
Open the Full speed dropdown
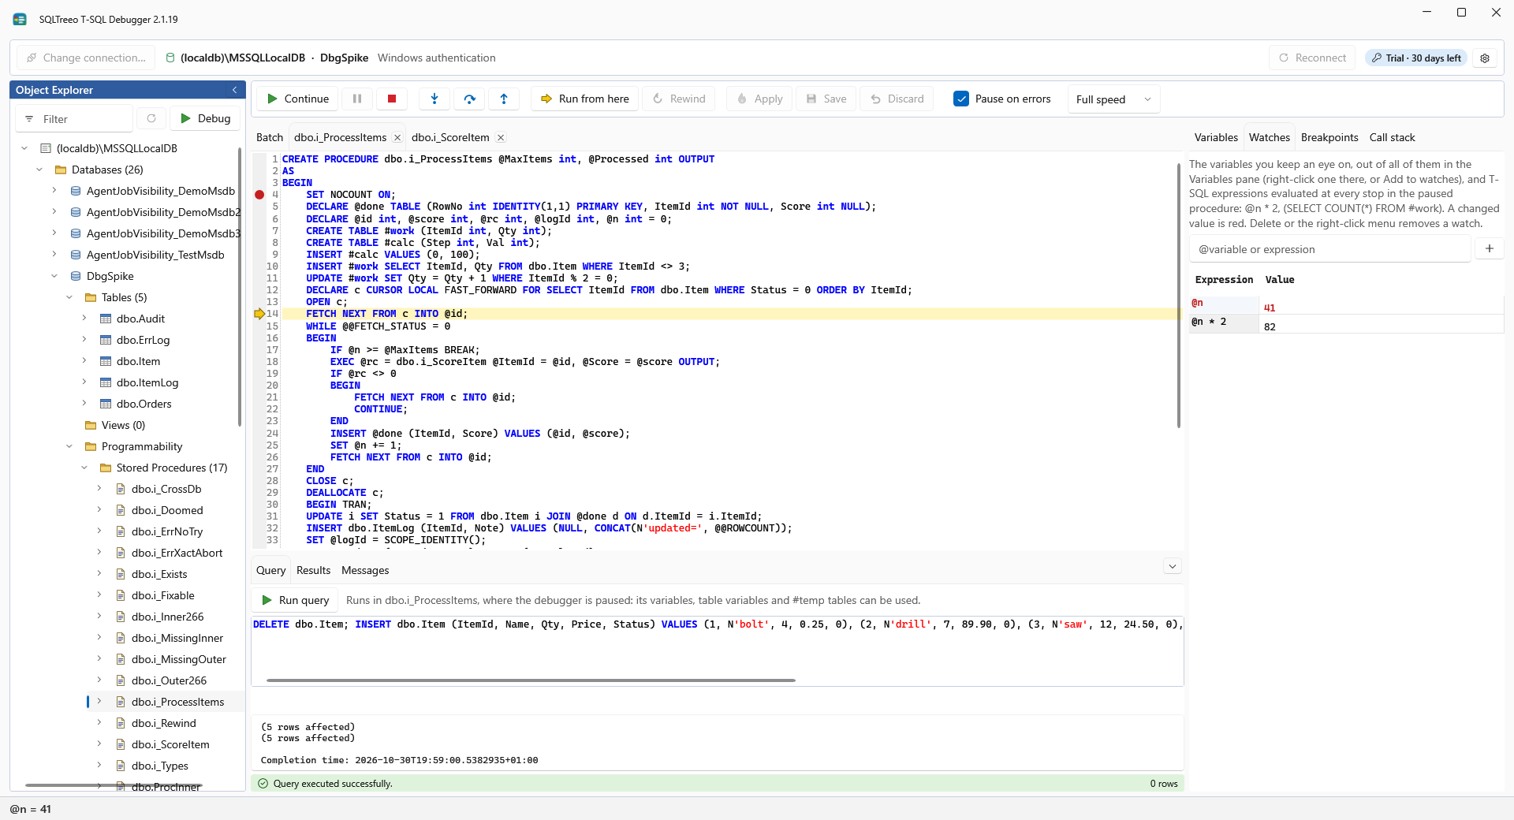tap(1113, 99)
